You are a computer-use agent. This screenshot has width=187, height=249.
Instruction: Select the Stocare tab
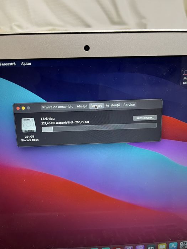(x=97, y=106)
